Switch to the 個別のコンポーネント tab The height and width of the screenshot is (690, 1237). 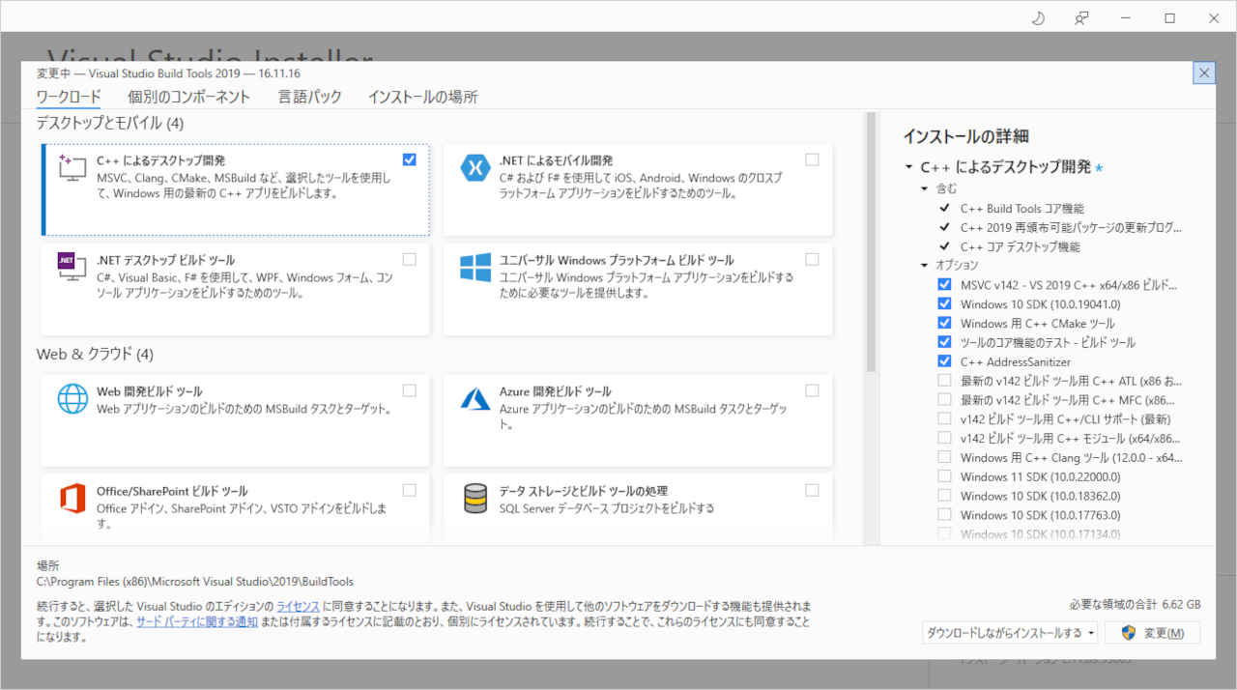pyautogui.click(x=188, y=97)
